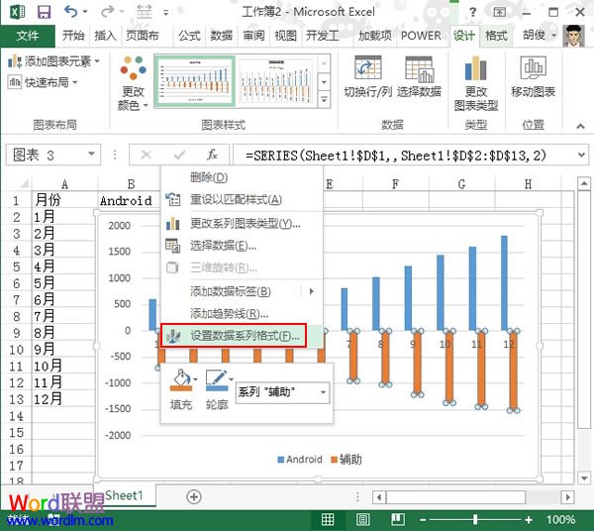Choose Change Series Chart Type (更改系列图表类型)
This screenshot has height=531, width=594.
(x=242, y=224)
